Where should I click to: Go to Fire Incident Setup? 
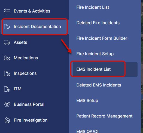[95, 54]
